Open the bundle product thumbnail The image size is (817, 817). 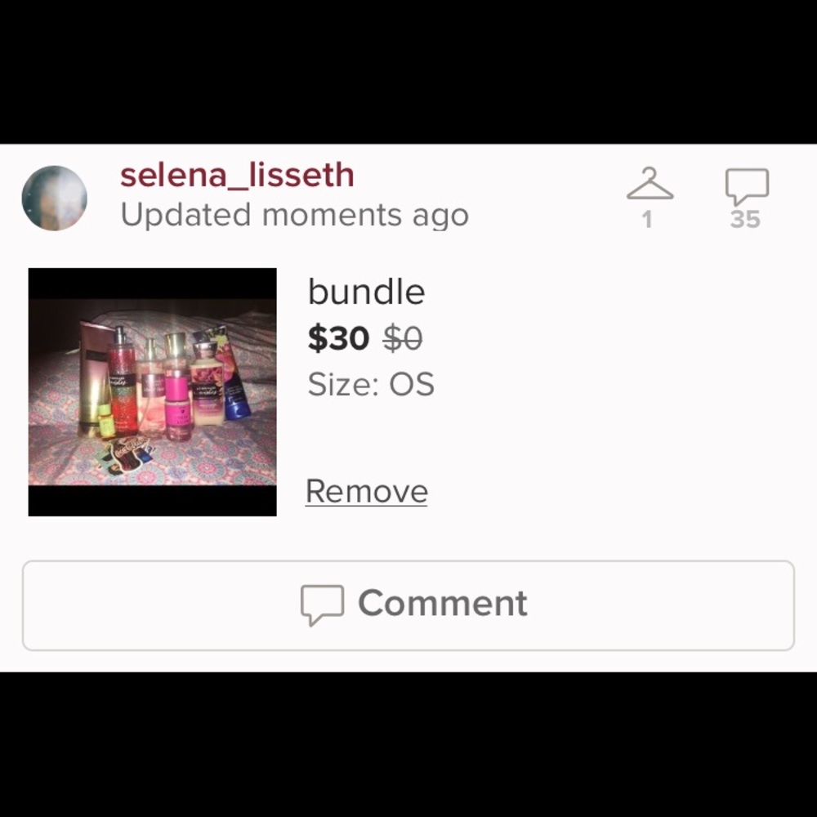tap(152, 392)
